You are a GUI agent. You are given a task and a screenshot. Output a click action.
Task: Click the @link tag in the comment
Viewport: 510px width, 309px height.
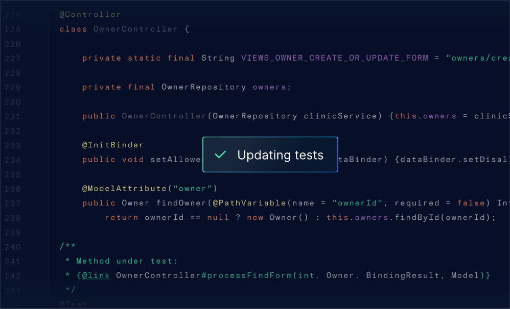click(96, 275)
